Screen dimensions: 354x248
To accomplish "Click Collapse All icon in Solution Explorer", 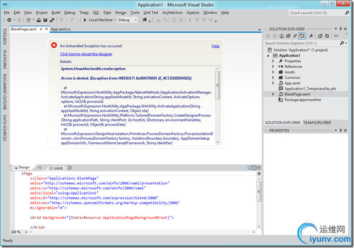I will (288, 36).
